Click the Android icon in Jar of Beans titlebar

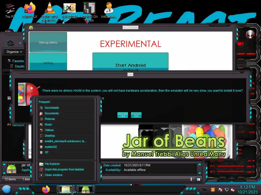[31, 27]
